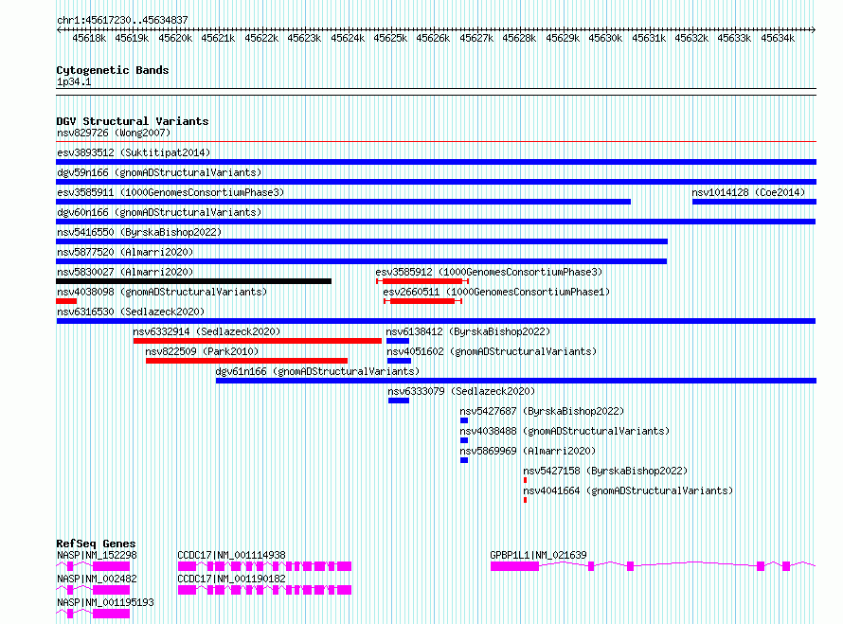Click the blue nsv4051602 variant bar
This screenshot has height=624, width=843.
point(399,361)
